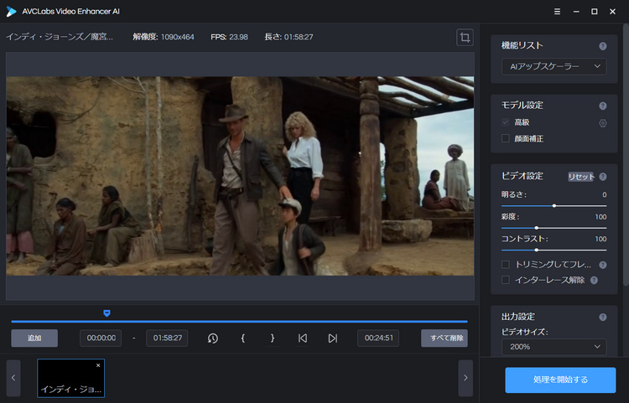Screen dimensions: 629x403
Task: Remove the インディ・ジョ... thumbnail with X
Action: [x=98, y=365]
